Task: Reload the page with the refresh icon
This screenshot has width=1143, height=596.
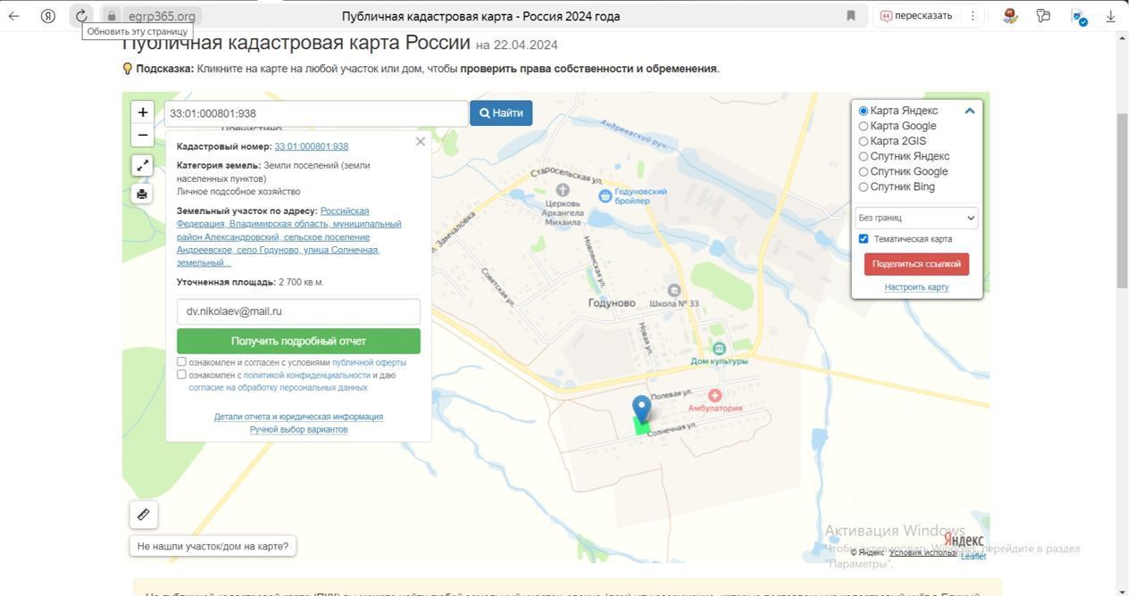Action: coord(81,16)
